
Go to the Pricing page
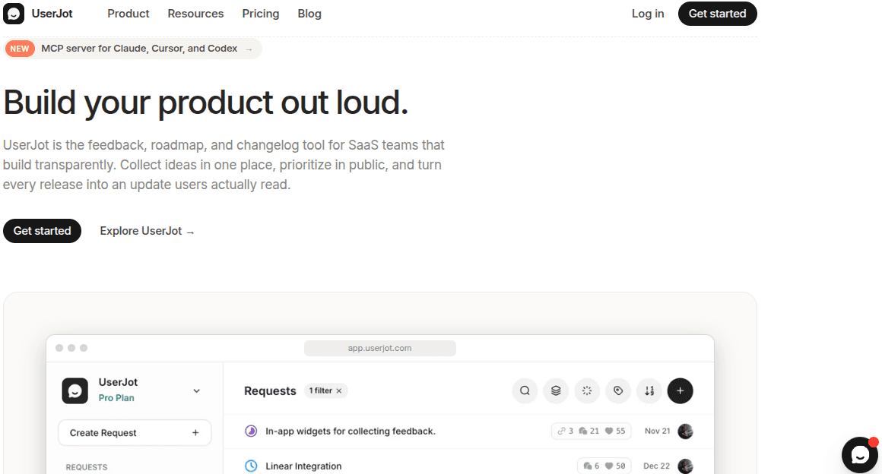coord(261,14)
